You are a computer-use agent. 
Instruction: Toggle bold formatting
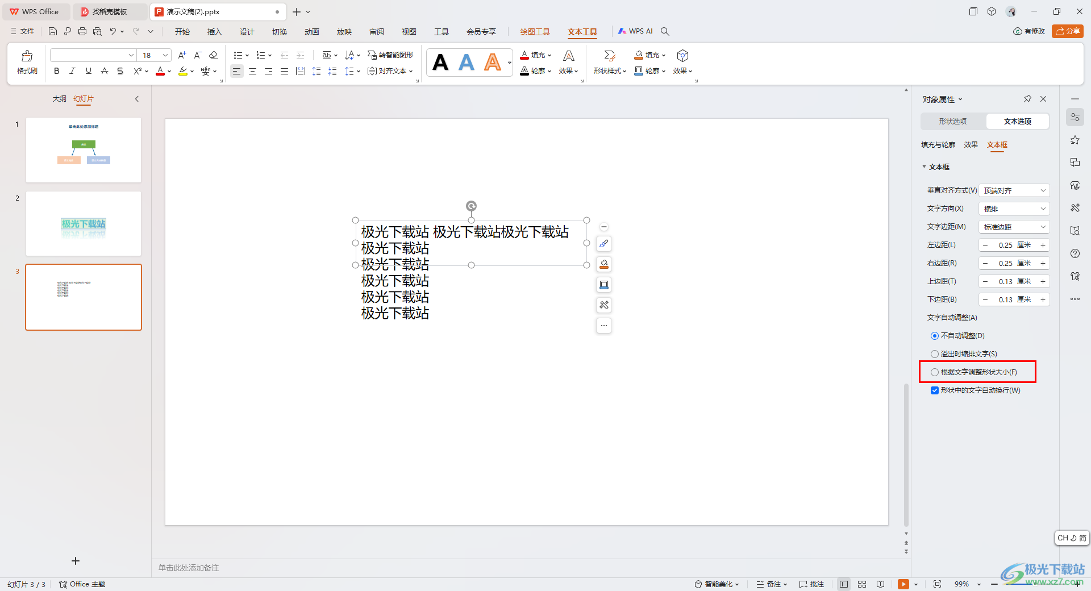56,71
